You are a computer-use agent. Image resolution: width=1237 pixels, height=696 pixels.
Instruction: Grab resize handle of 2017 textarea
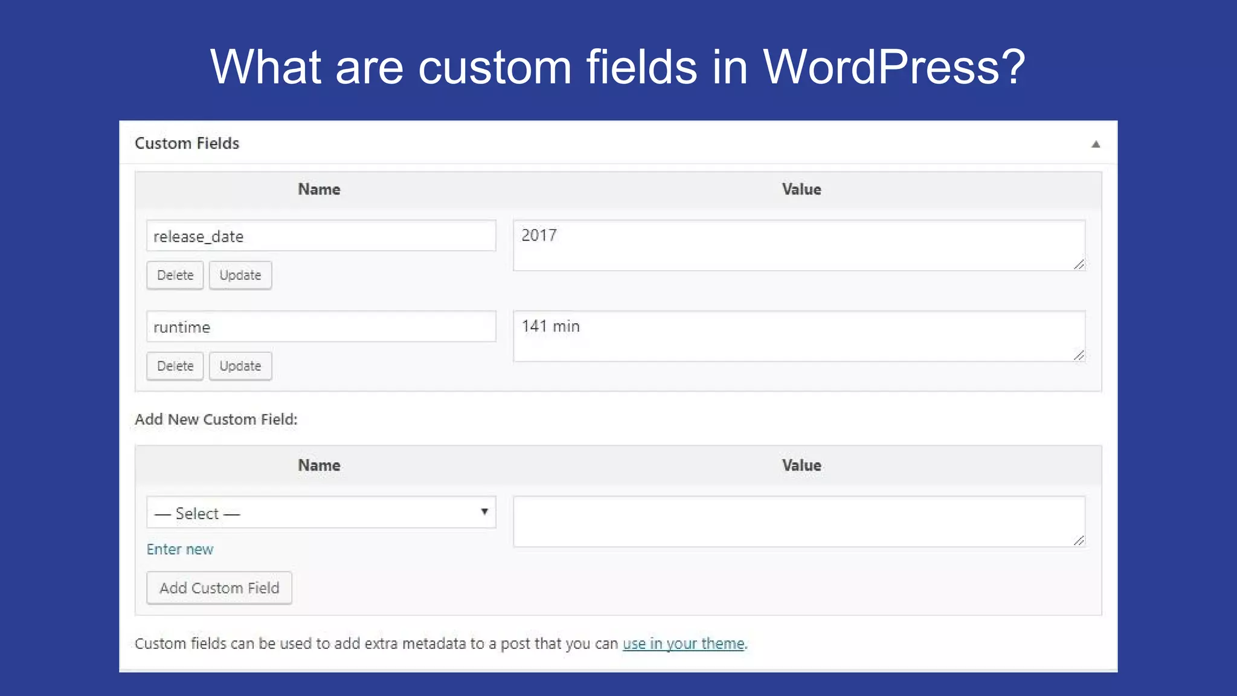pyautogui.click(x=1079, y=265)
